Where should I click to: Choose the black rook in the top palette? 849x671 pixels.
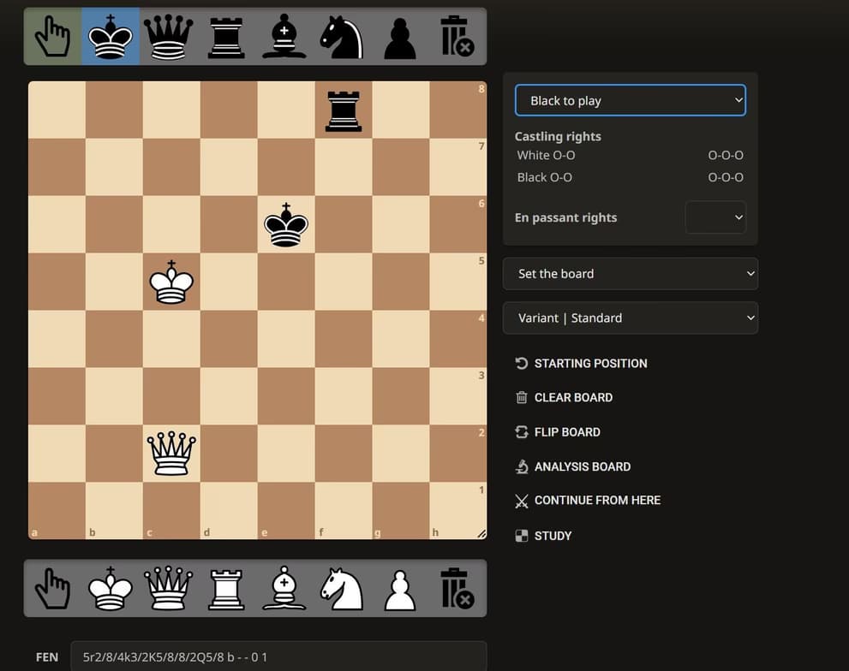coord(226,37)
